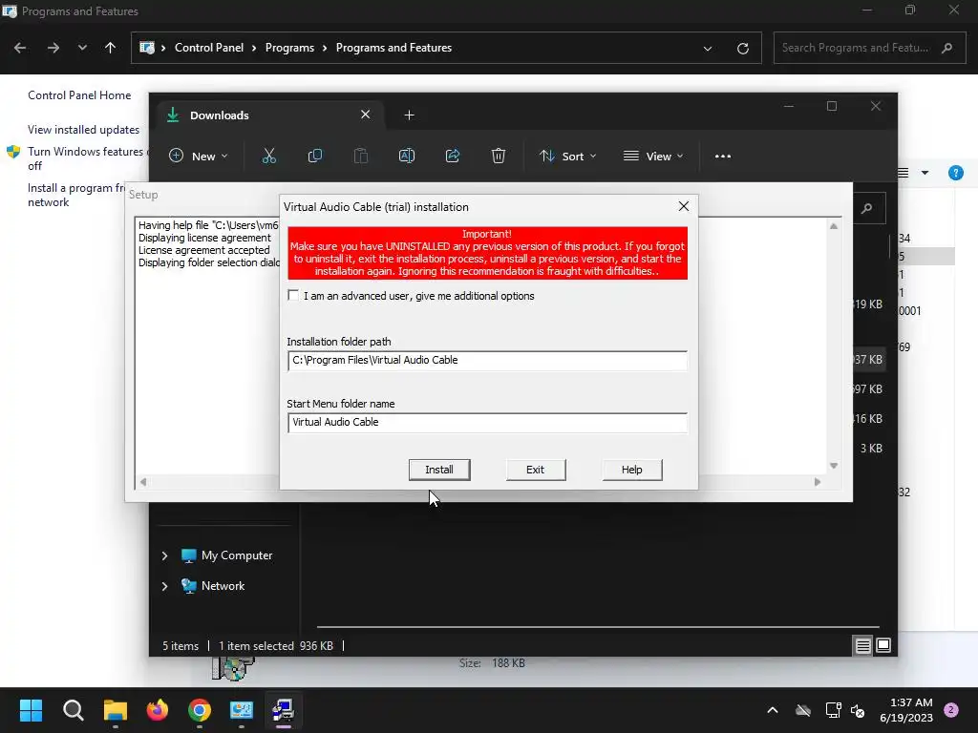This screenshot has width=978, height=733.
Task: Launch Google Chrome from the taskbar
Action: click(200, 710)
